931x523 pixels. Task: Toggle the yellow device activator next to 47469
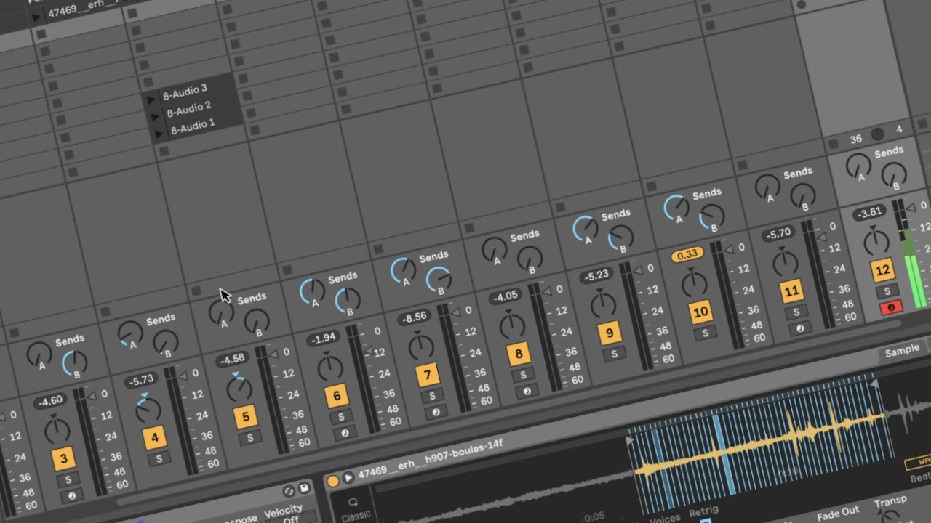point(333,480)
